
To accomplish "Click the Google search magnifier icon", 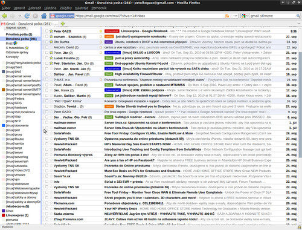I will pyautogui.click(x=298, y=16).
